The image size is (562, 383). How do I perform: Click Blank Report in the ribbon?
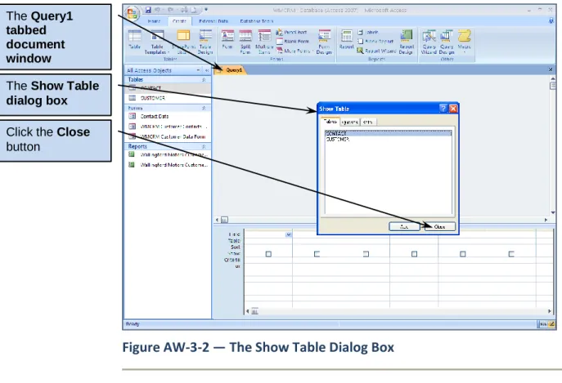[x=375, y=42]
